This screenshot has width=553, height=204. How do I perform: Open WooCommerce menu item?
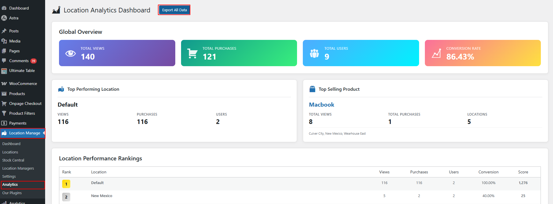23,84
